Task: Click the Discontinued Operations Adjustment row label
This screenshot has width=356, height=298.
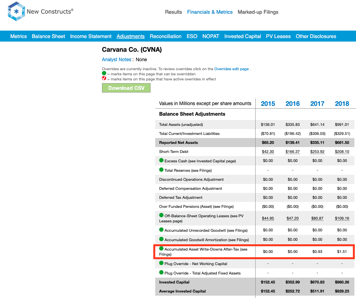Action: (x=191, y=180)
